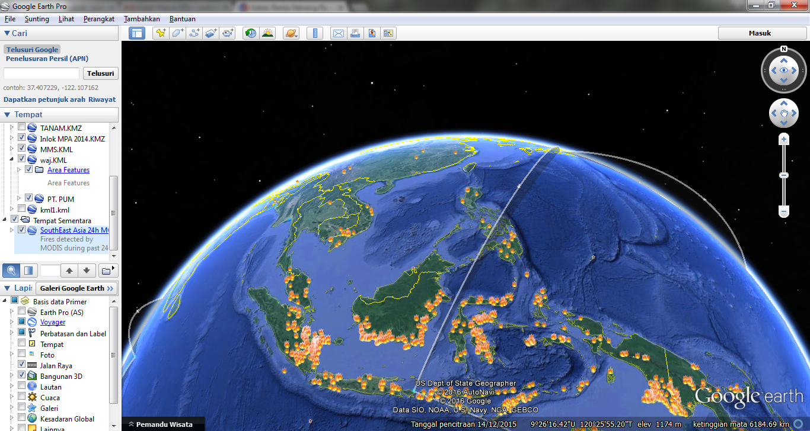810x431 pixels.
Task: Move item down with arrow button
Action: 87,271
